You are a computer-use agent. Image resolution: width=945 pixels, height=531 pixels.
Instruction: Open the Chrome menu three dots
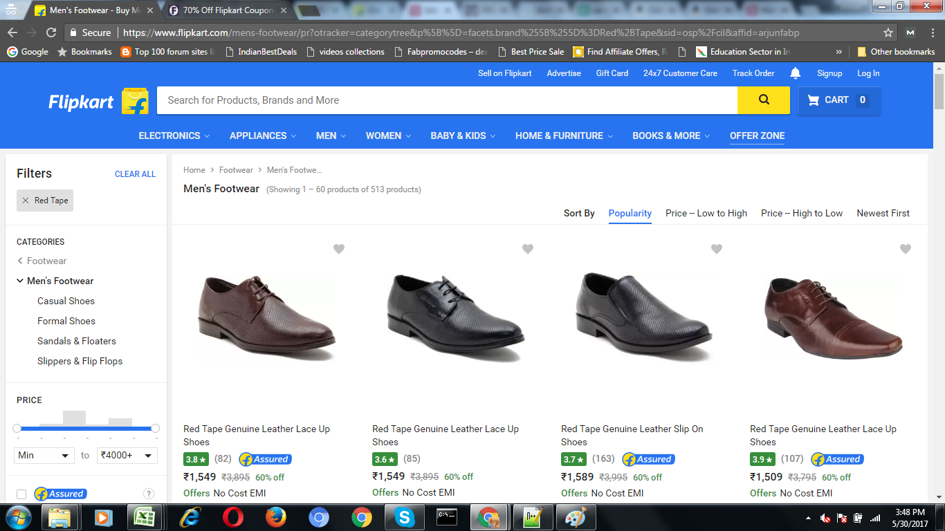[932, 32]
